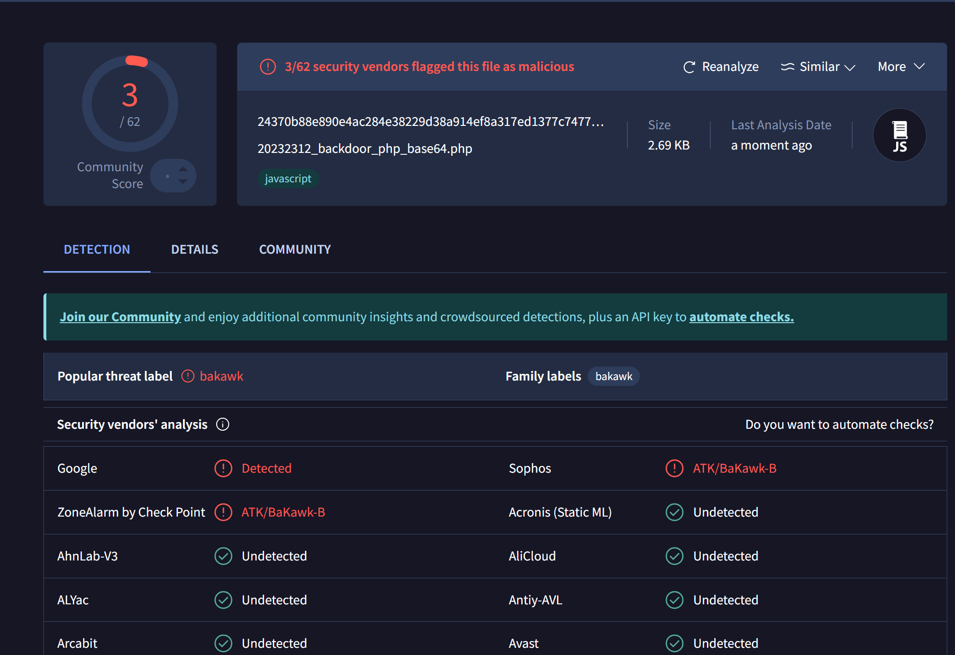Click the JS file type icon
Viewport: 955px width, 655px height.
tap(899, 136)
